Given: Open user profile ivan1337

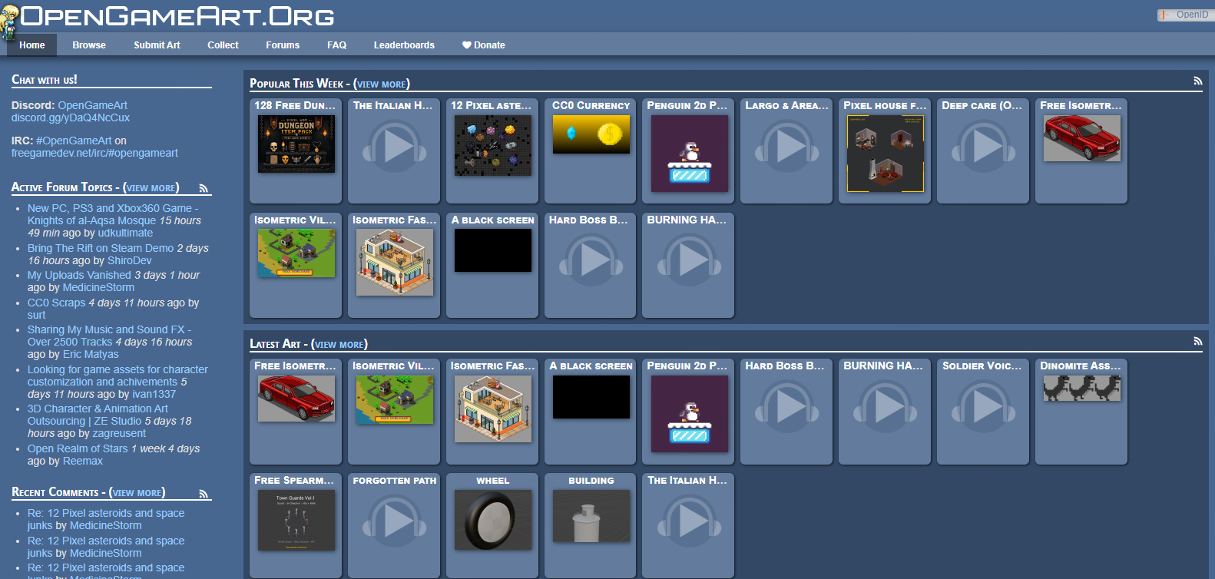Looking at the screenshot, I should [x=154, y=394].
